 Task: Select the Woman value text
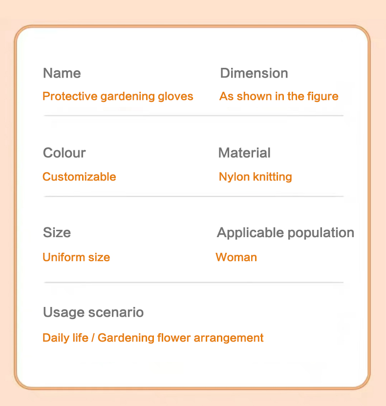pos(236,257)
